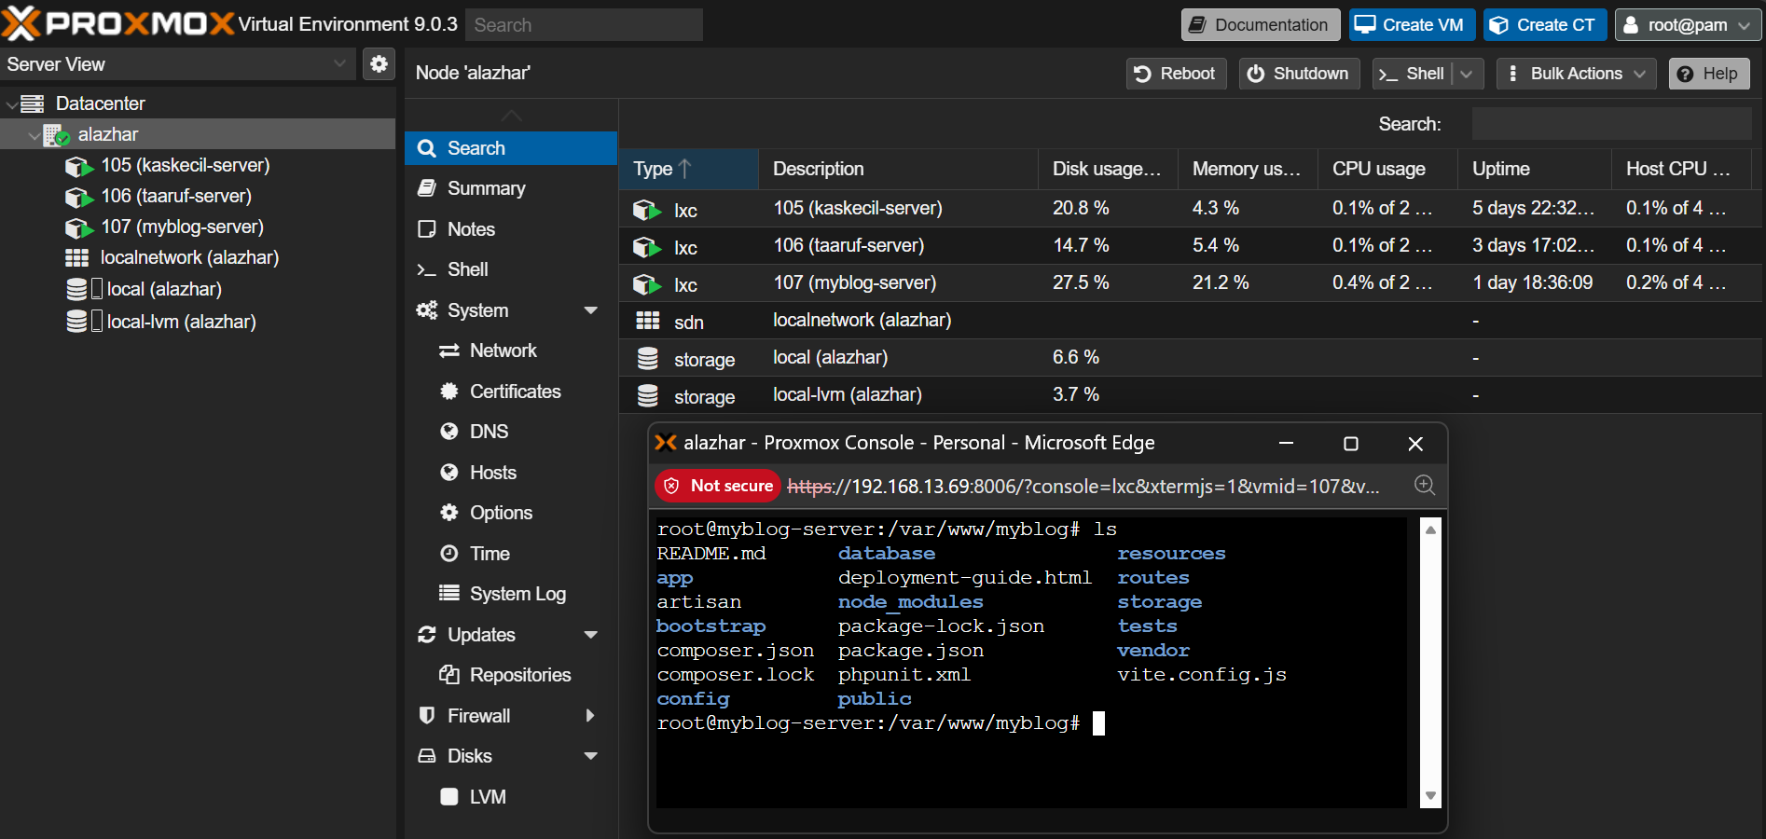Image resolution: width=1766 pixels, height=839 pixels.
Task: Open the Certificates page
Action: [x=511, y=392]
